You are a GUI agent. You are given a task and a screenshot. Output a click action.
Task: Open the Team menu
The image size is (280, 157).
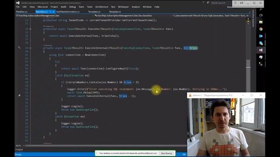81,7
